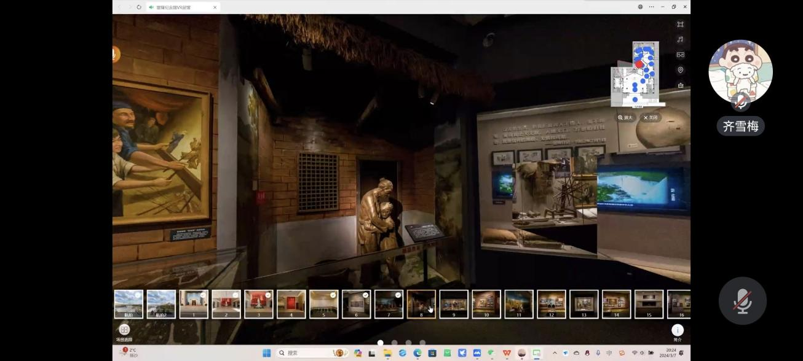Unmute the large microphone button
The height and width of the screenshot is (361, 803).
click(742, 301)
